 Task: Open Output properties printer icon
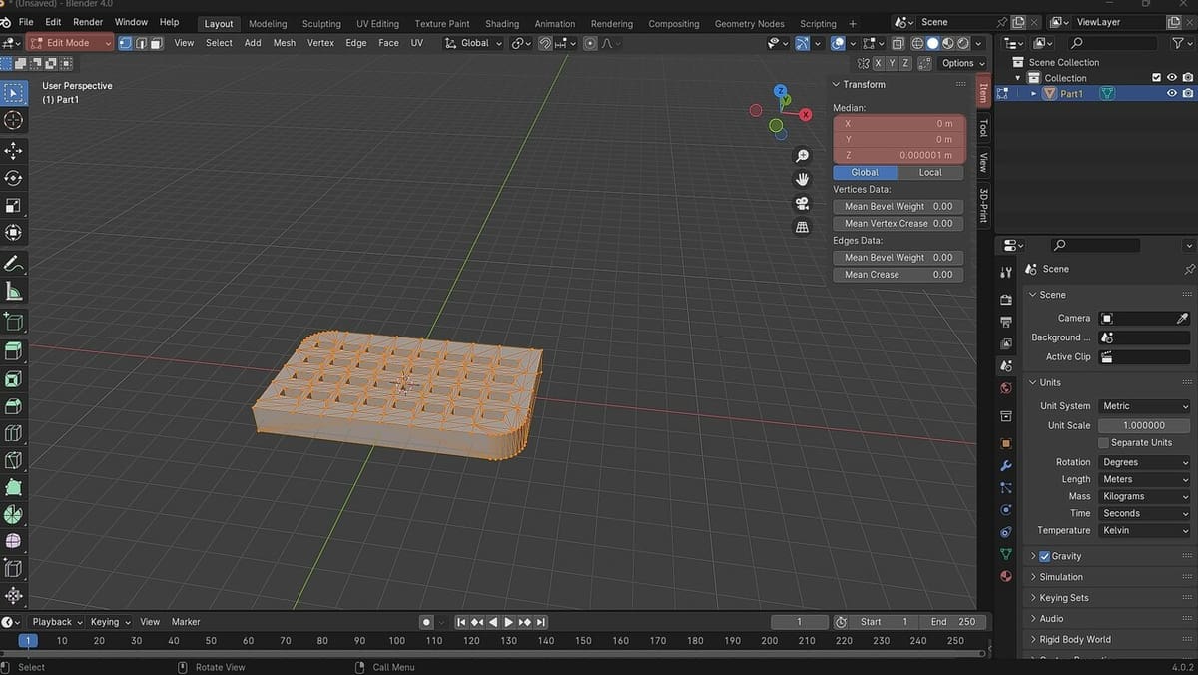pyautogui.click(x=1006, y=322)
